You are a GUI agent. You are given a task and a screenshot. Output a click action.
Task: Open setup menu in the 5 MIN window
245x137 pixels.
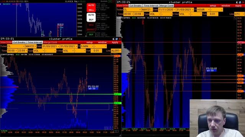tap(90, 42)
